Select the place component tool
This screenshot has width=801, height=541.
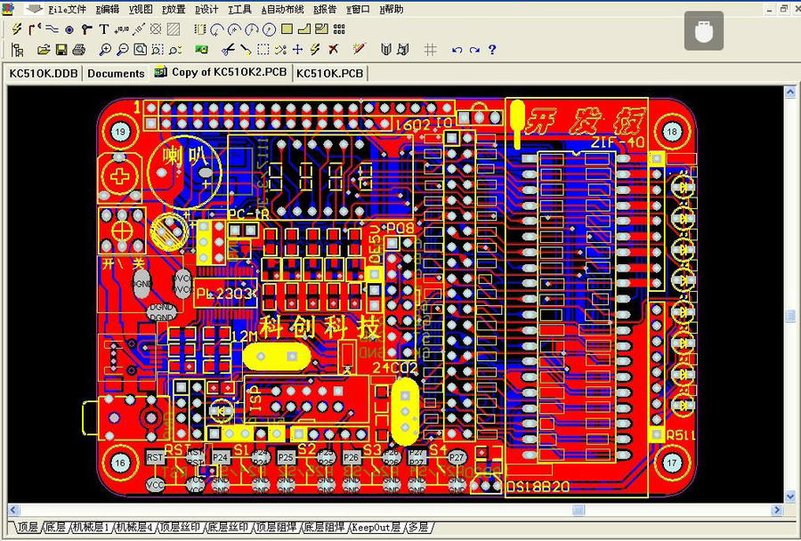(x=199, y=29)
